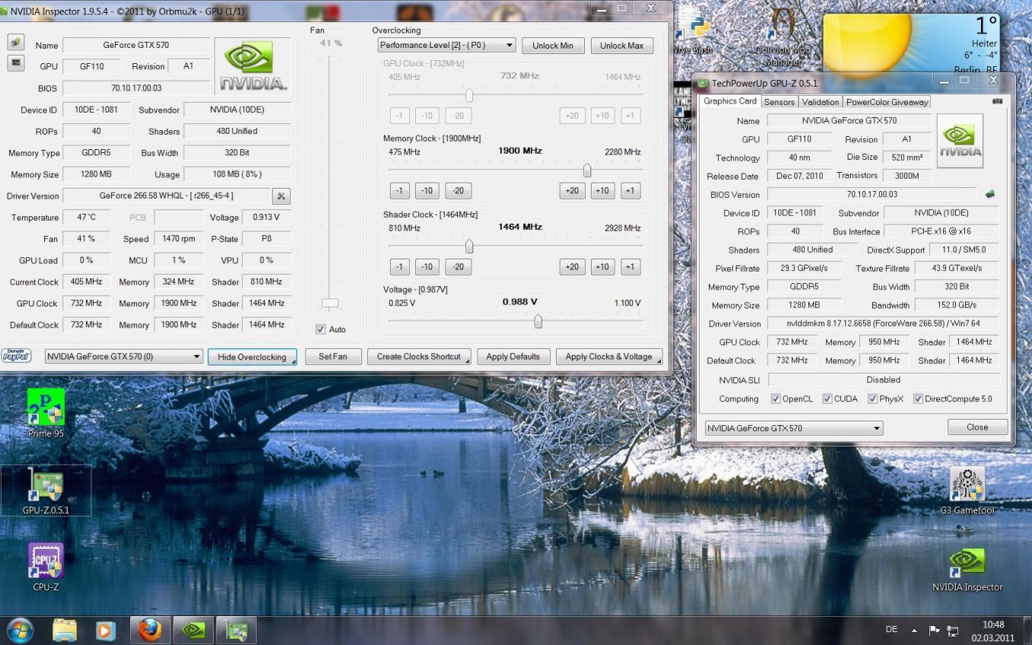
Task: Click the Close button in GPU-Z
Action: pyautogui.click(x=977, y=427)
